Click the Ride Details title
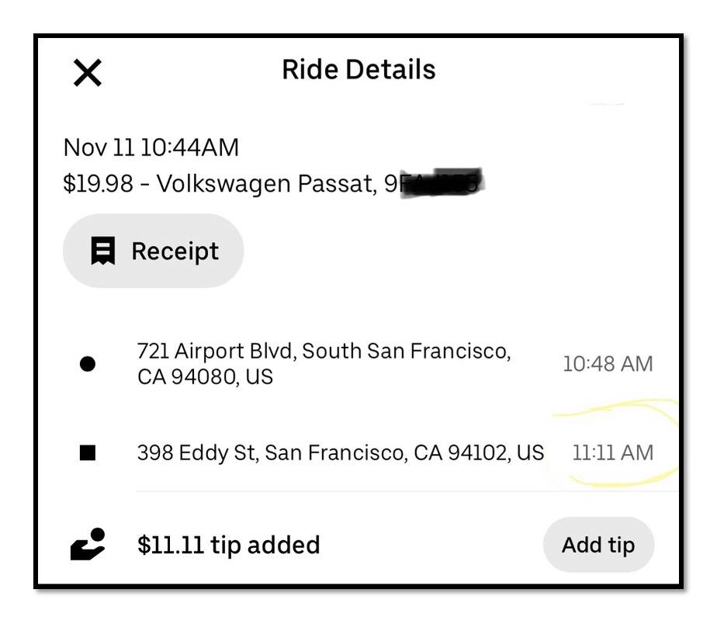Screen dimensions: 717x624 [358, 70]
